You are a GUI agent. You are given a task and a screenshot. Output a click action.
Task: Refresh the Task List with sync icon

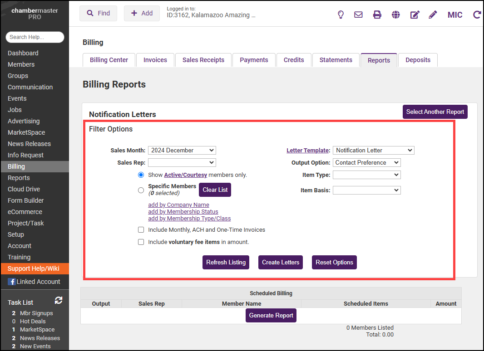pos(59,300)
